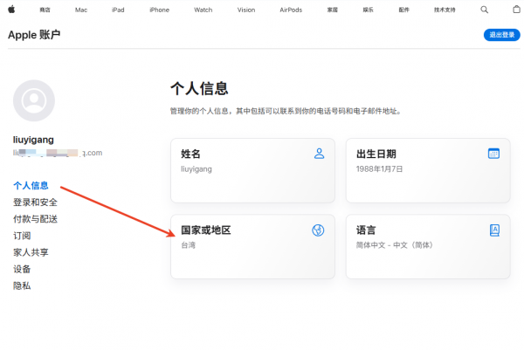Open the 技术支持 menu item
The height and width of the screenshot is (350, 524).
click(x=445, y=10)
